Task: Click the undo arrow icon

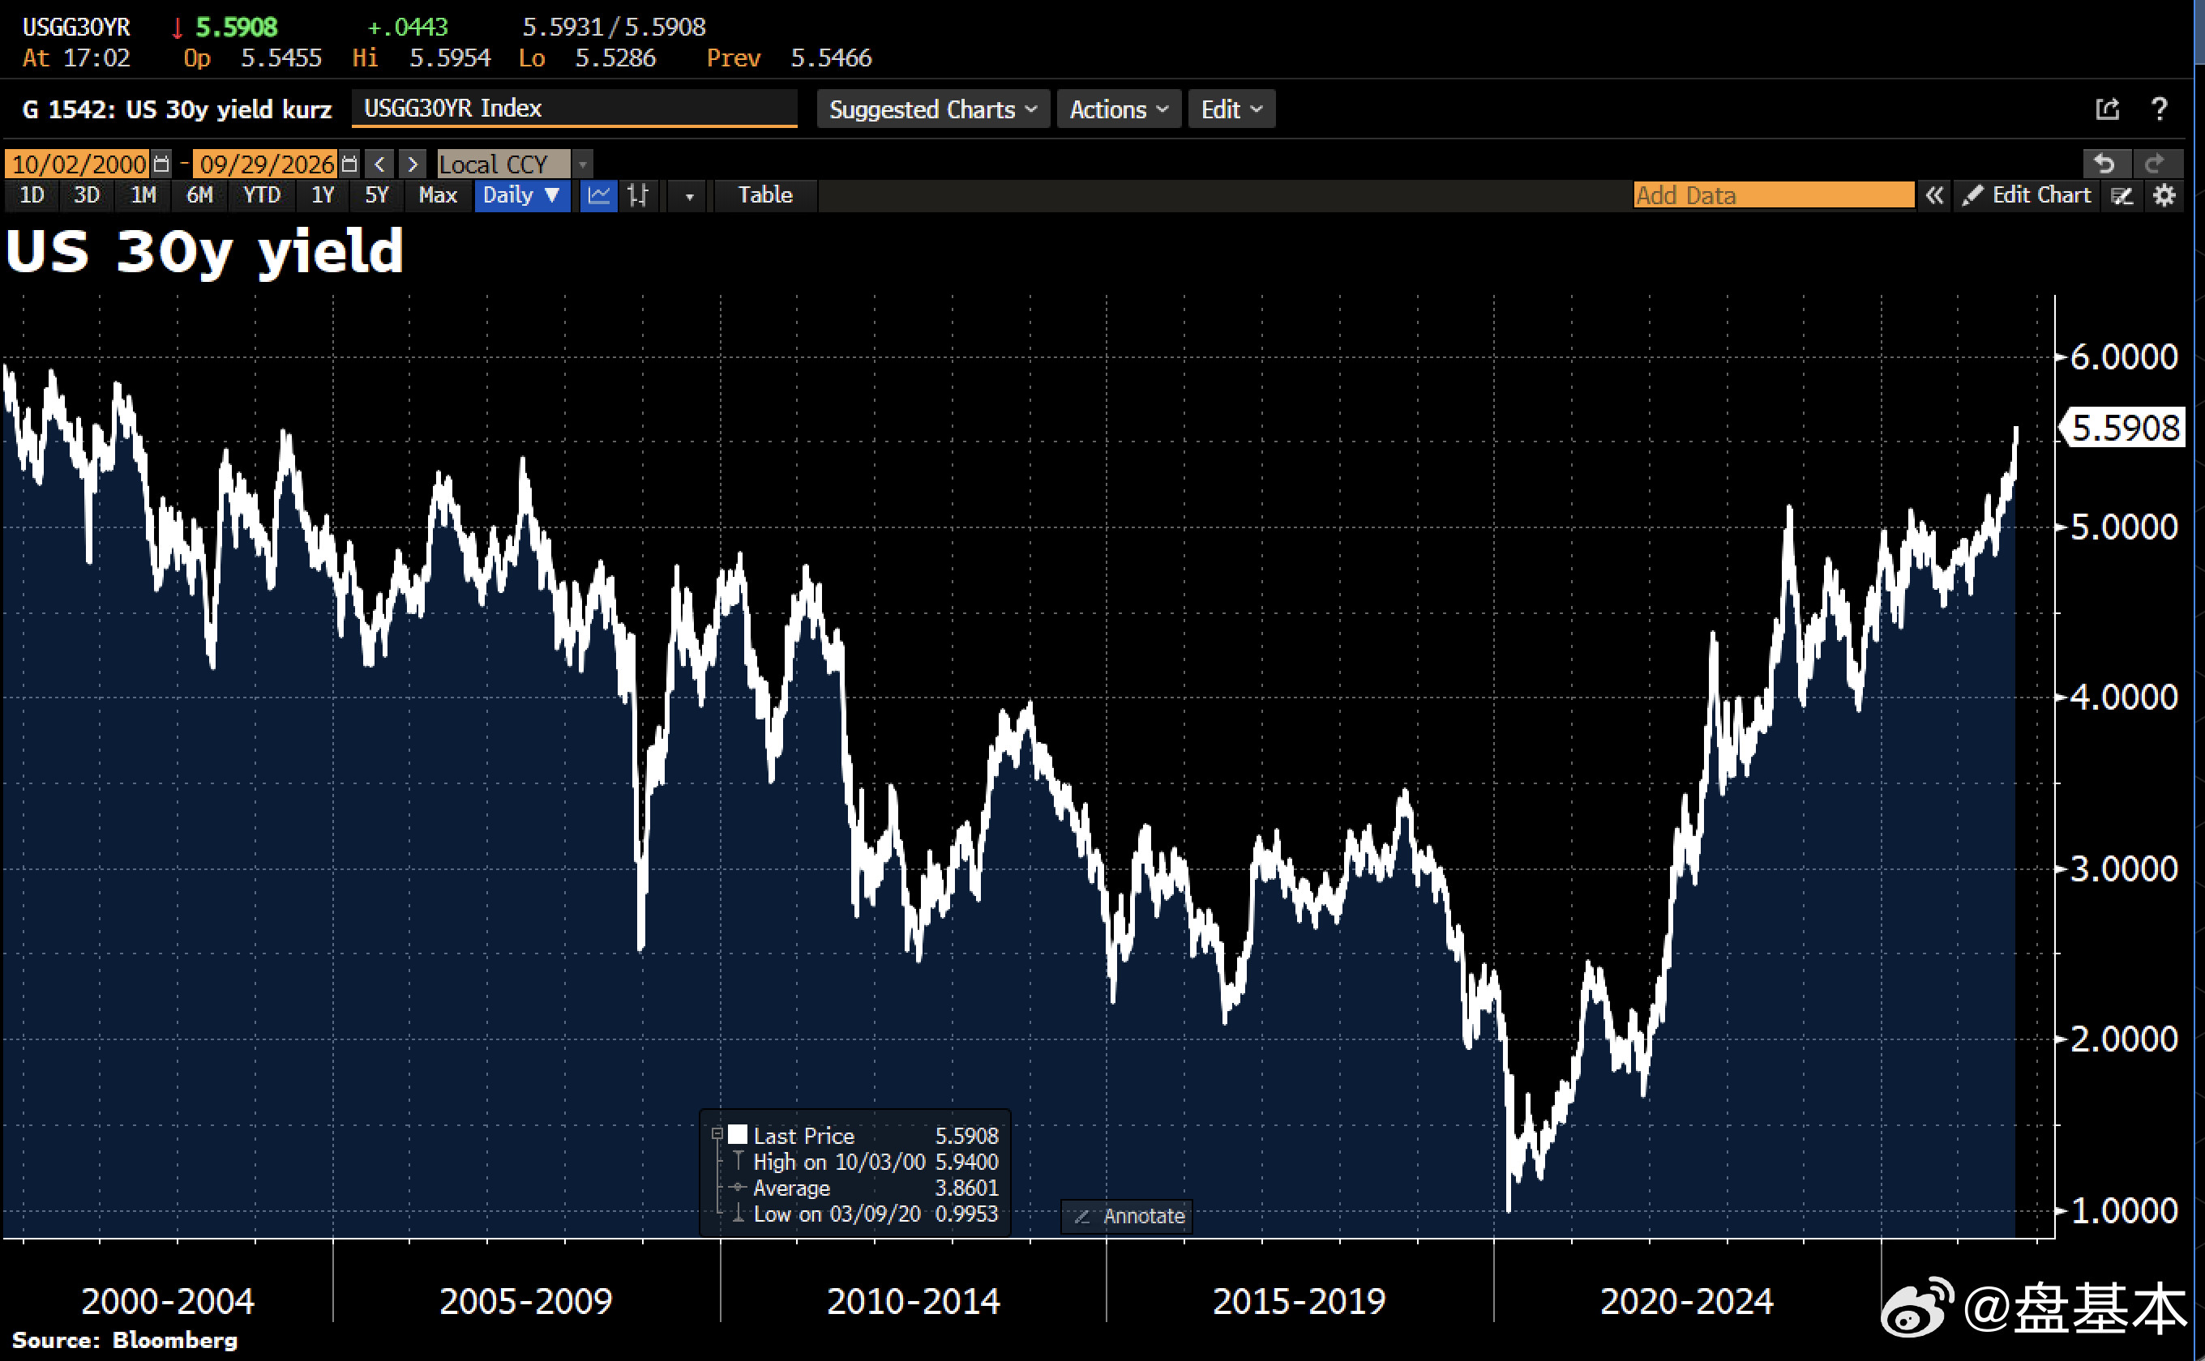Action: point(2105,164)
